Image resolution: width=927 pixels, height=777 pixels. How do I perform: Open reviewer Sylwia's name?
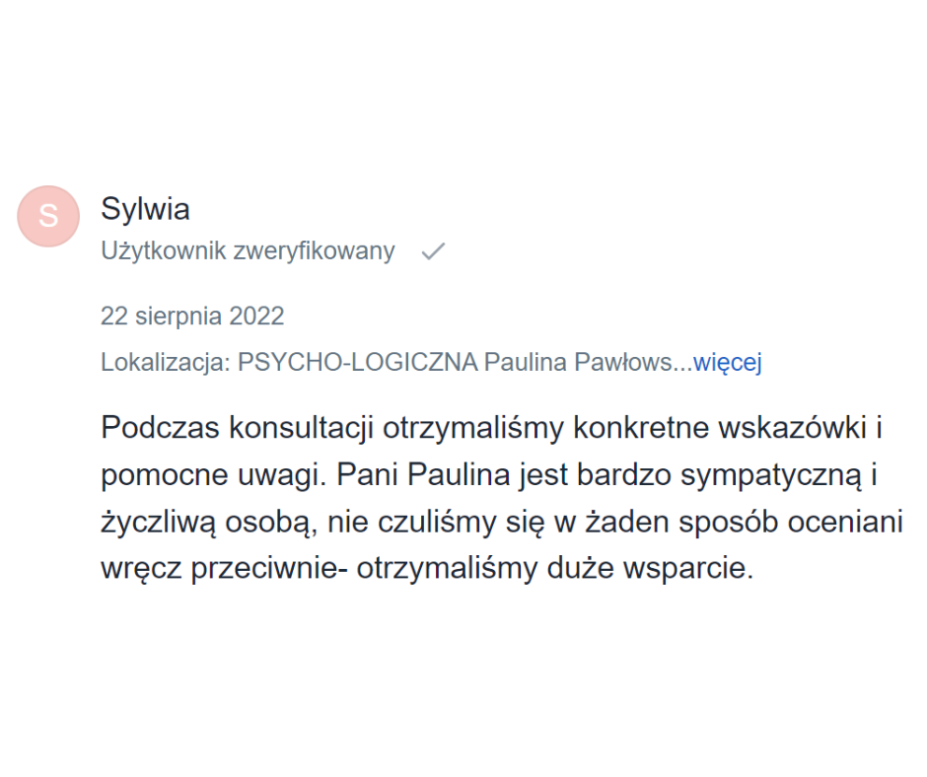[x=145, y=209]
